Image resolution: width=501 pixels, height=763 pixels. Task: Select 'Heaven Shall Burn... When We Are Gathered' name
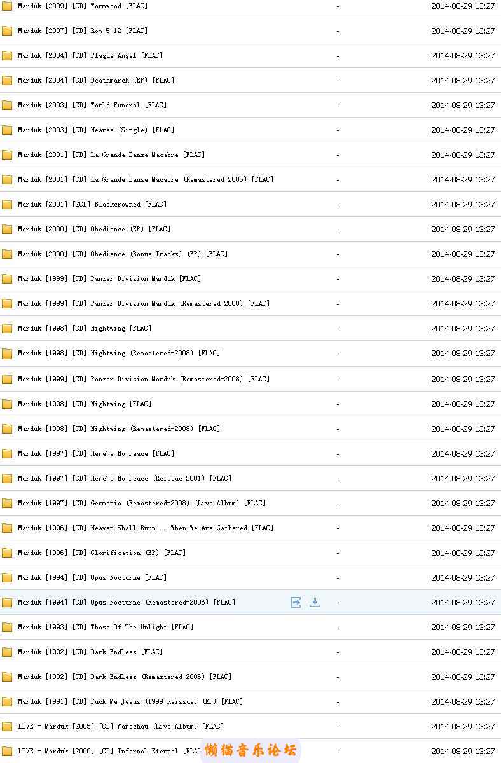pos(168,528)
